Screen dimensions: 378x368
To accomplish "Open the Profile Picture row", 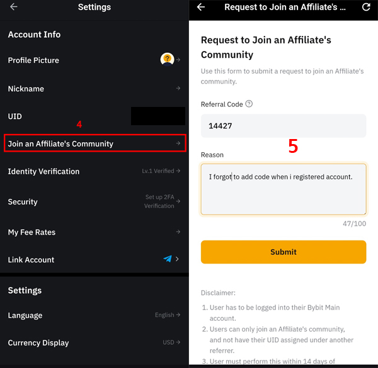I will 94,60.
